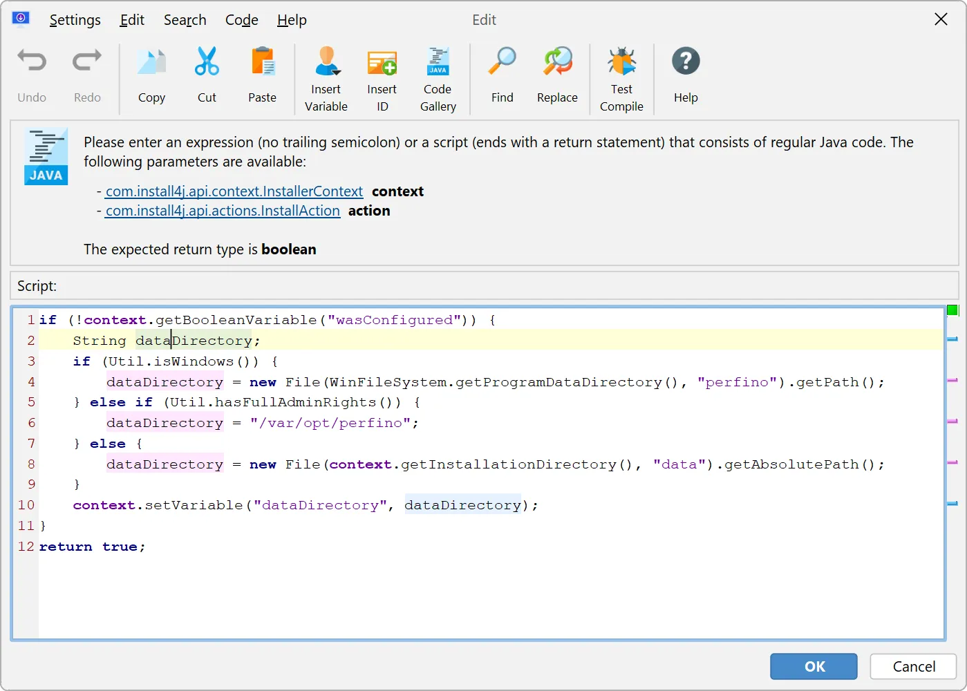Image resolution: width=967 pixels, height=691 pixels.
Task: Copy selection with the Copy icon
Action: pos(151,61)
